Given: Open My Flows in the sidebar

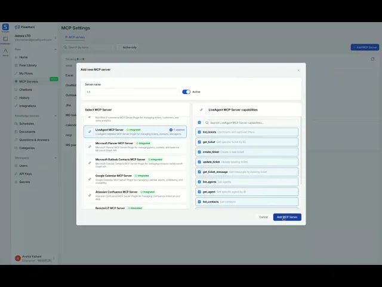Looking at the screenshot, I should [x=26, y=73].
